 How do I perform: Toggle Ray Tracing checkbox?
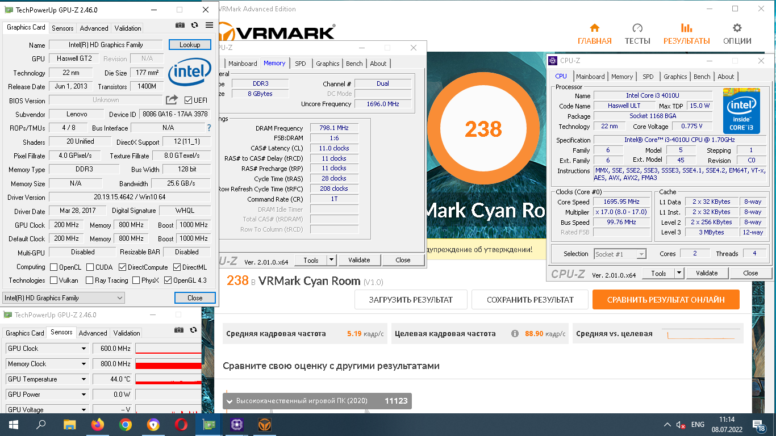click(89, 280)
